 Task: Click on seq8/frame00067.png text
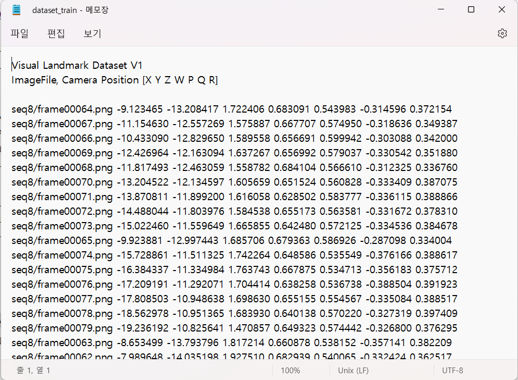[x=62, y=124]
